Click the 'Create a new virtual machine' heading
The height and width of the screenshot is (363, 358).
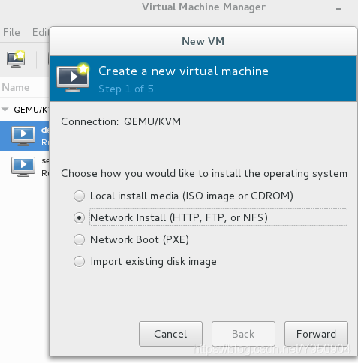(x=183, y=71)
